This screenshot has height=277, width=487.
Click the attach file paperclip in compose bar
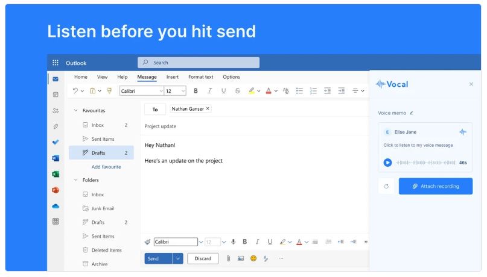[228, 258]
